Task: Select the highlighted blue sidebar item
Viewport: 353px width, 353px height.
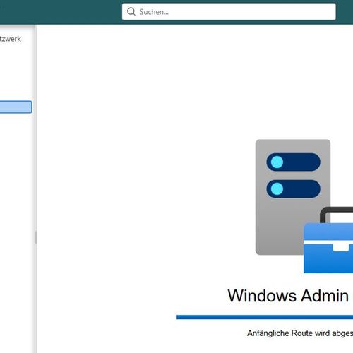Action: (16, 107)
